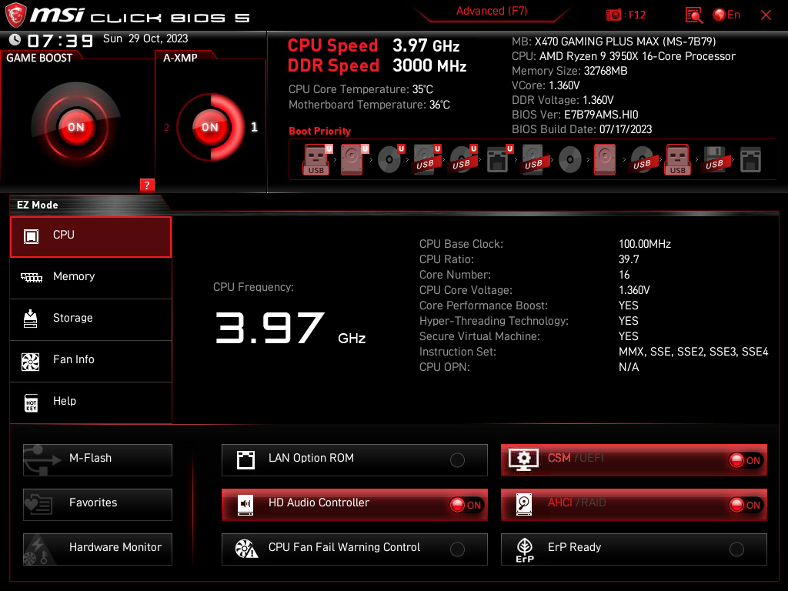Switch to Advanced (F7) mode
The width and height of the screenshot is (788, 591).
pos(492,11)
